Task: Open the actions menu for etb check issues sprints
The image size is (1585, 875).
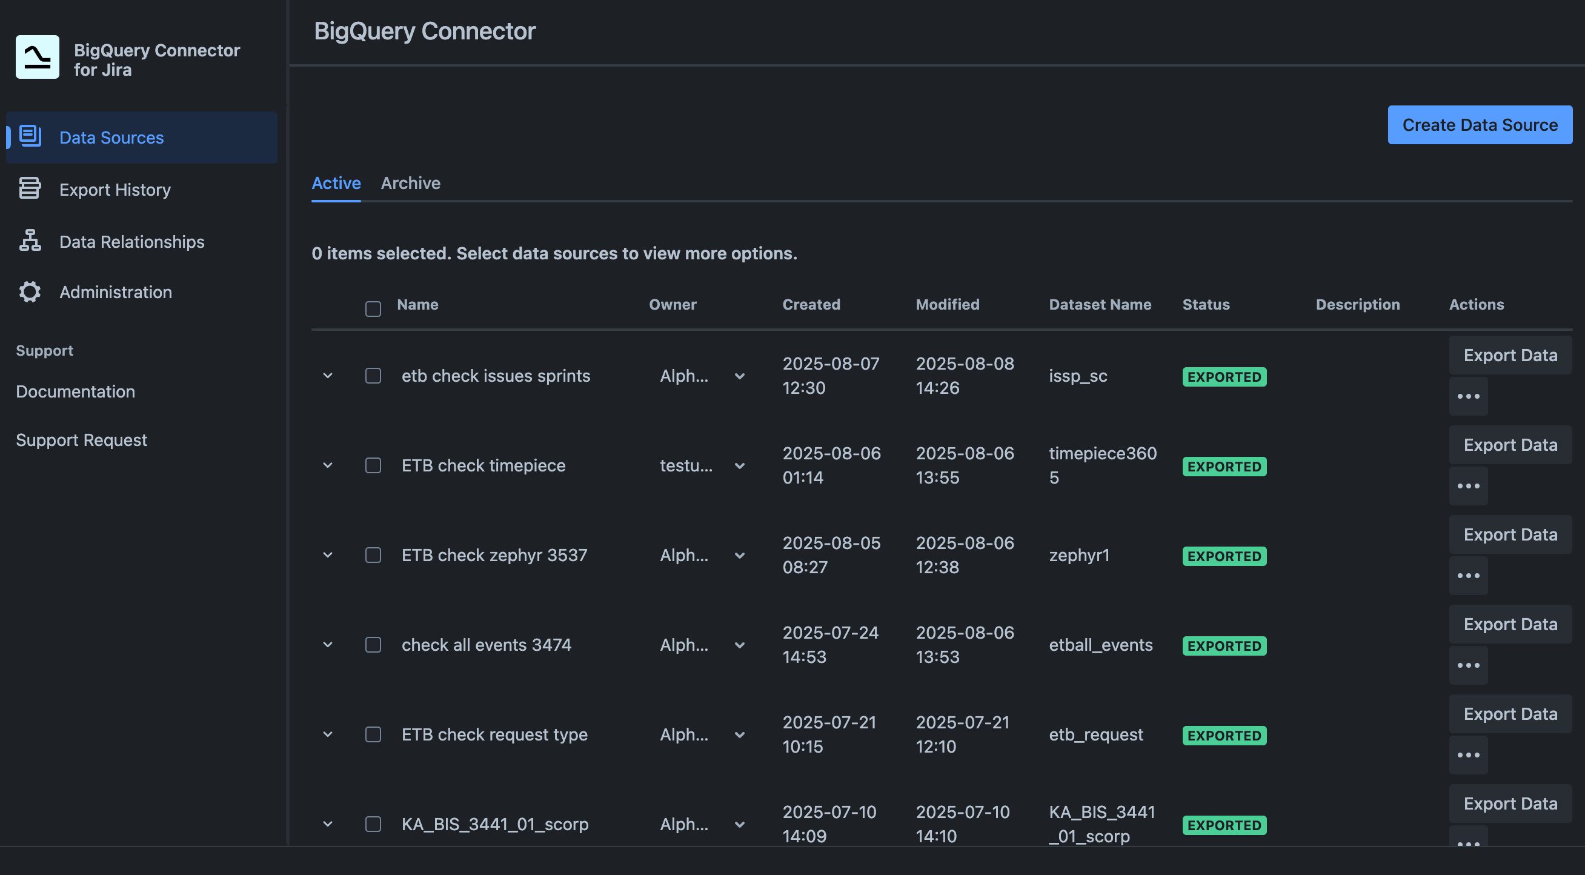Action: pos(1469,396)
